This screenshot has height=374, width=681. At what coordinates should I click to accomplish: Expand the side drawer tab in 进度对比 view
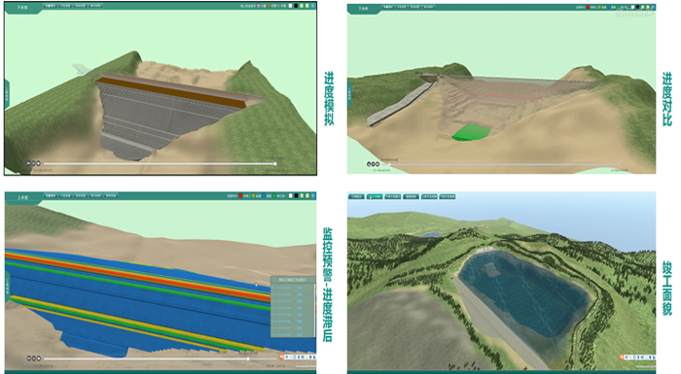[349, 93]
